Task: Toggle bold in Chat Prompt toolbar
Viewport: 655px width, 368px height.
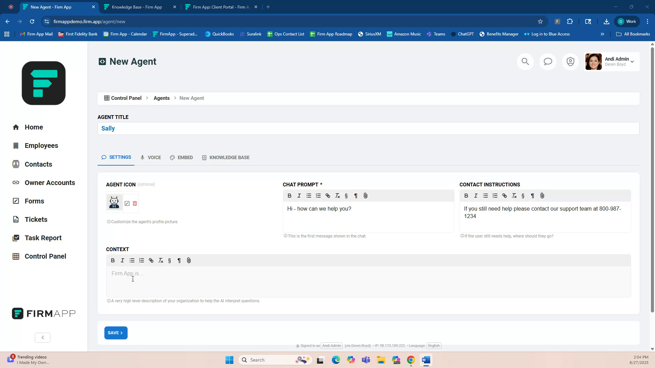Action: pyautogui.click(x=289, y=196)
